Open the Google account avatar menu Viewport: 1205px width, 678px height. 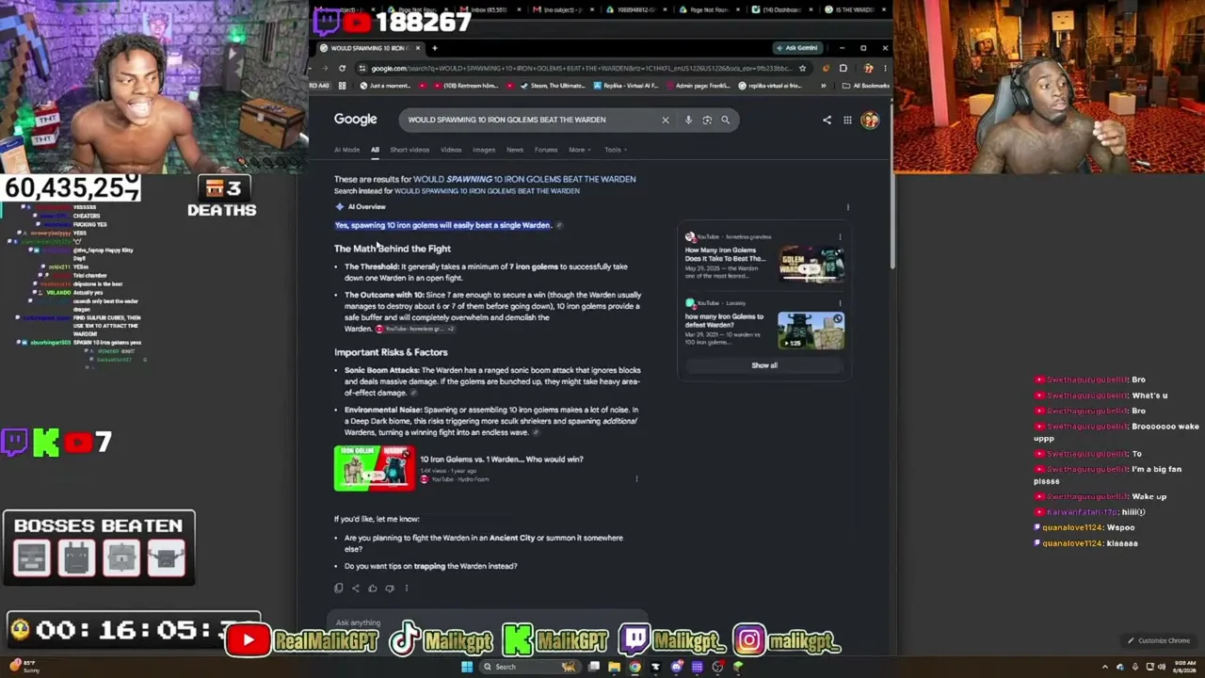(x=869, y=120)
